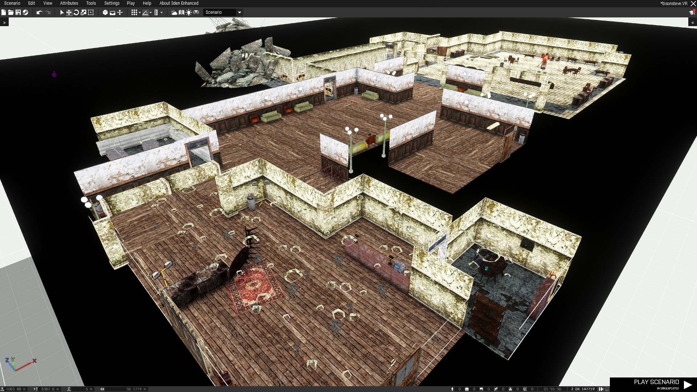Undo the last action
This screenshot has width=697, height=392.
[40, 12]
